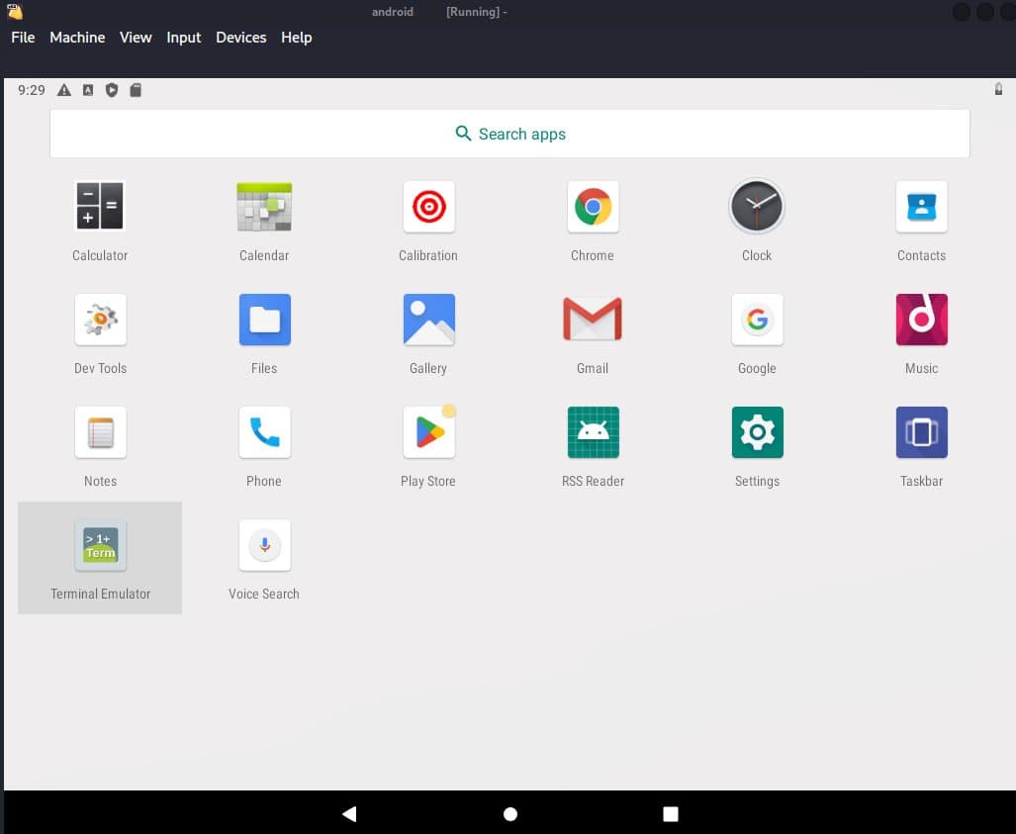Open the Devices menu
This screenshot has width=1016, height=834.
(241, 38)
